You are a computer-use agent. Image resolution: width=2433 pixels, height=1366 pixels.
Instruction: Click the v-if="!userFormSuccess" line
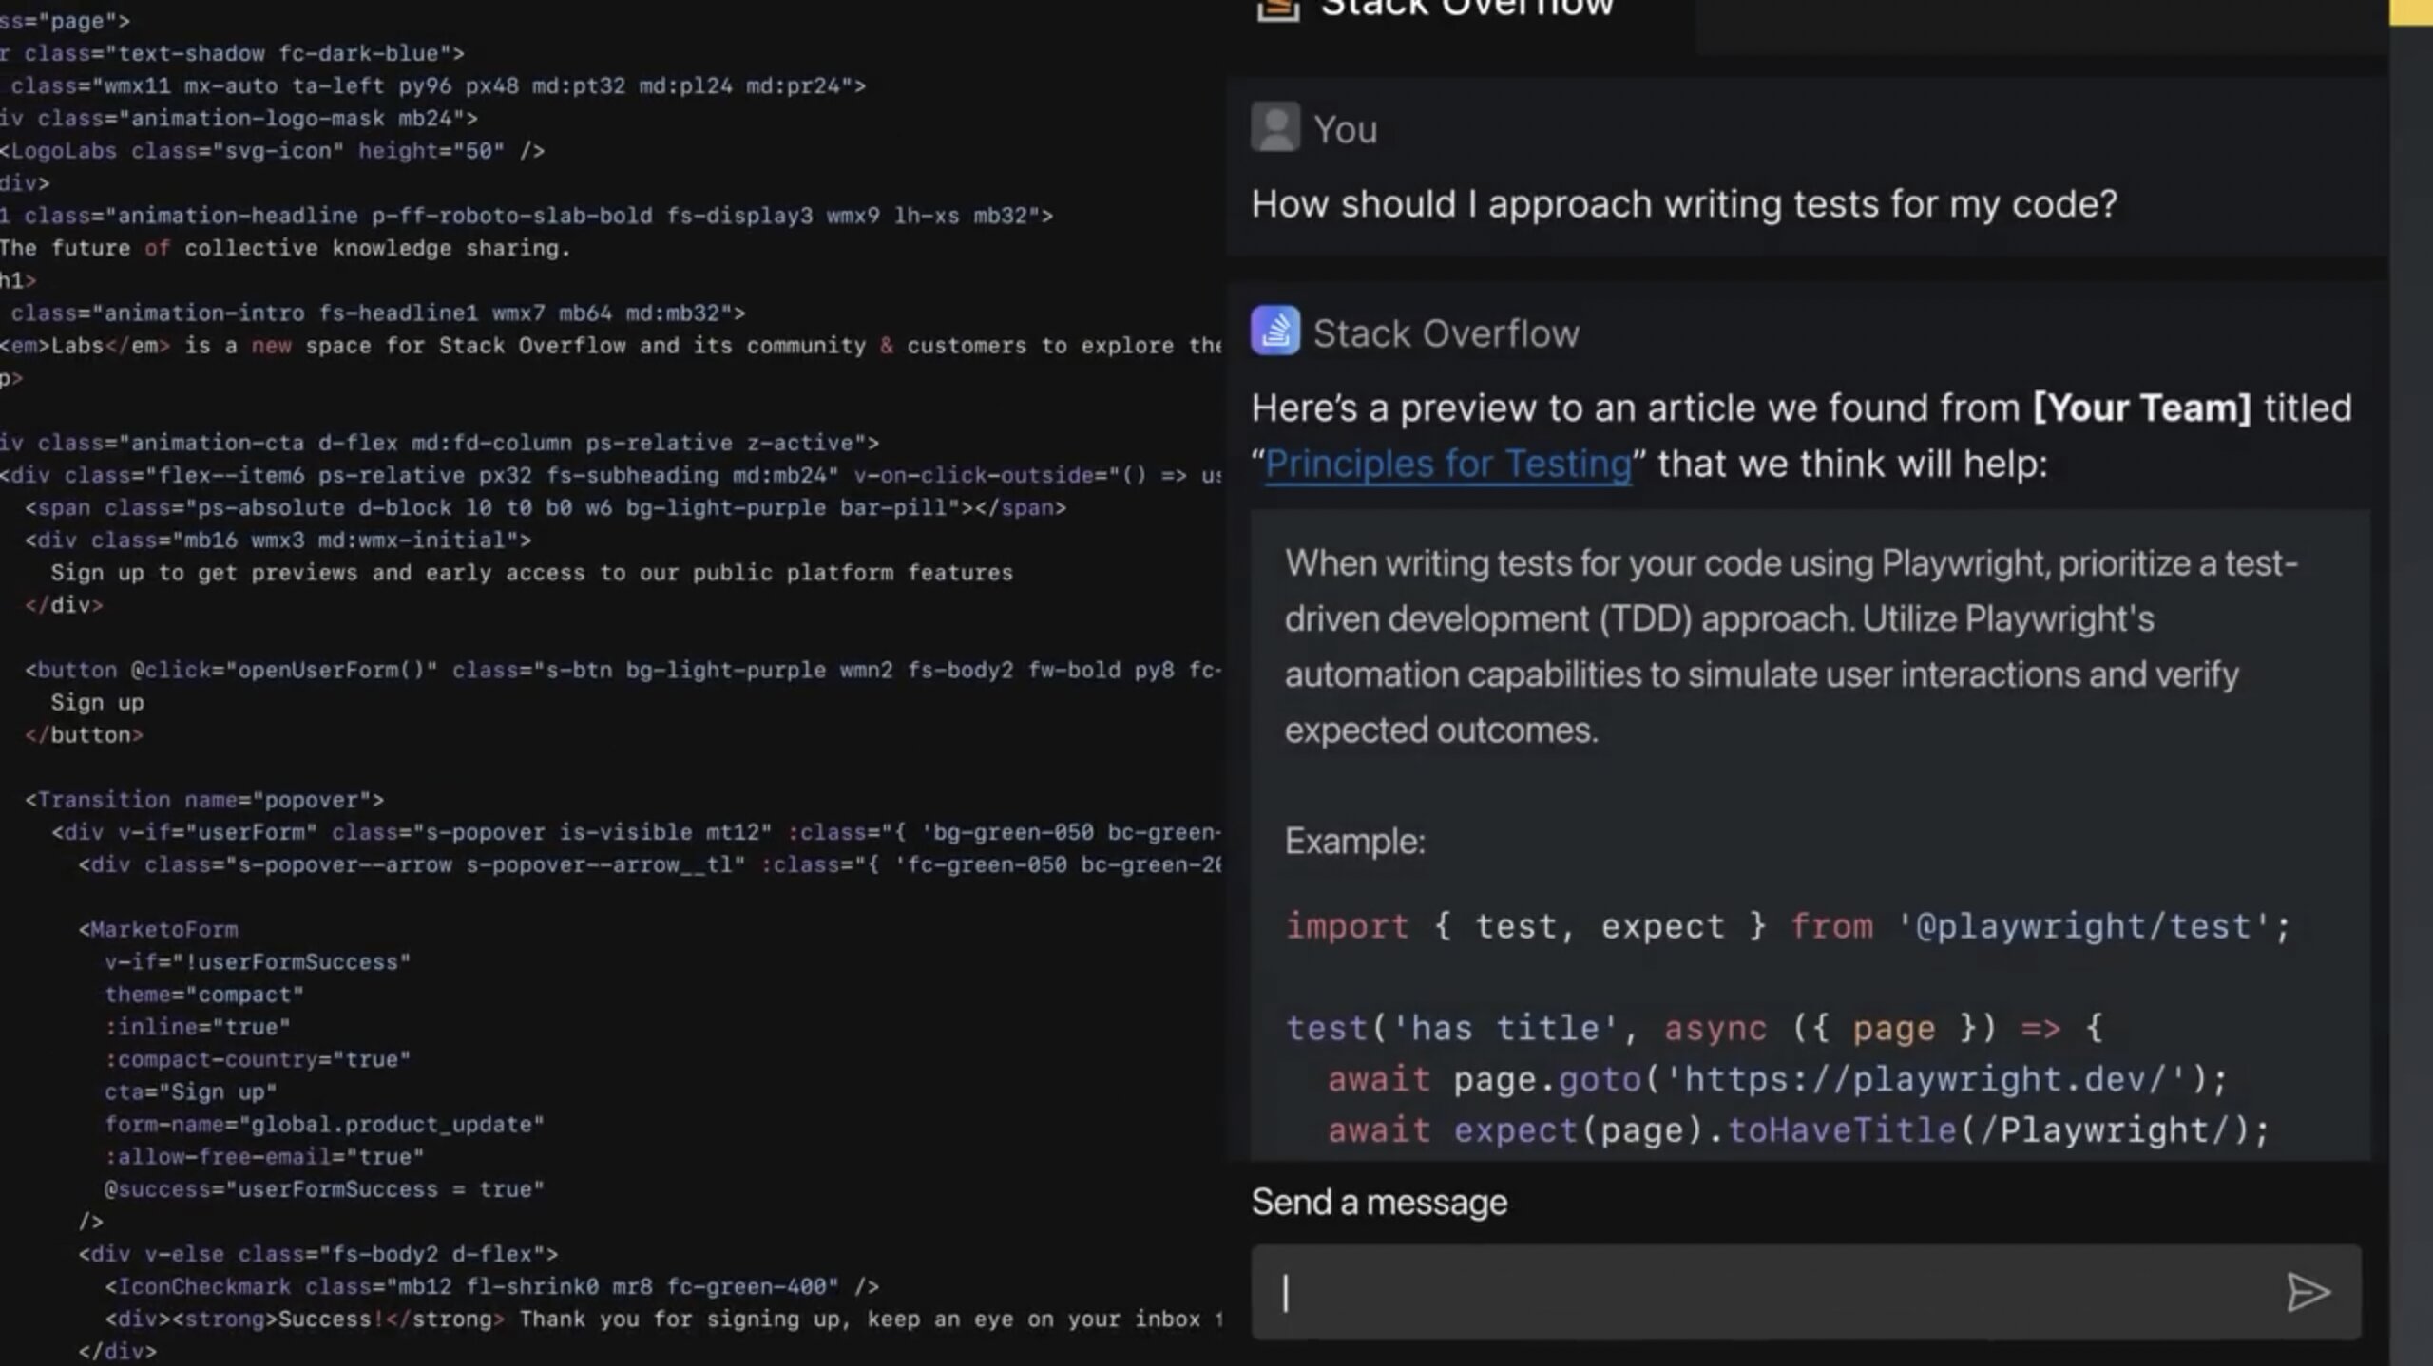258,962
